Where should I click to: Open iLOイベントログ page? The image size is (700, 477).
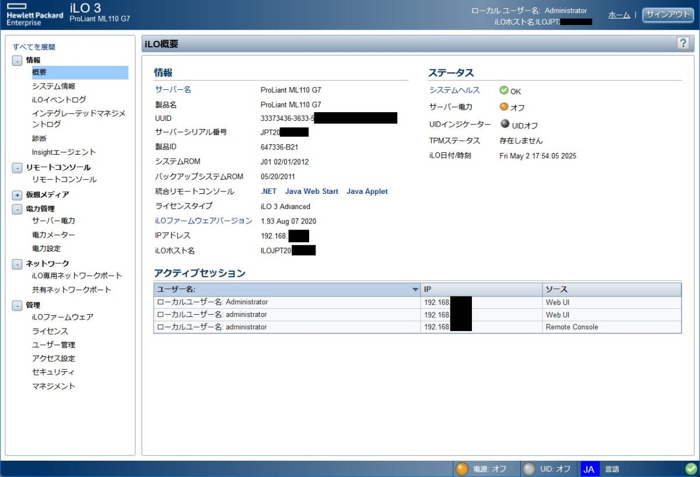tap(59, 100)
